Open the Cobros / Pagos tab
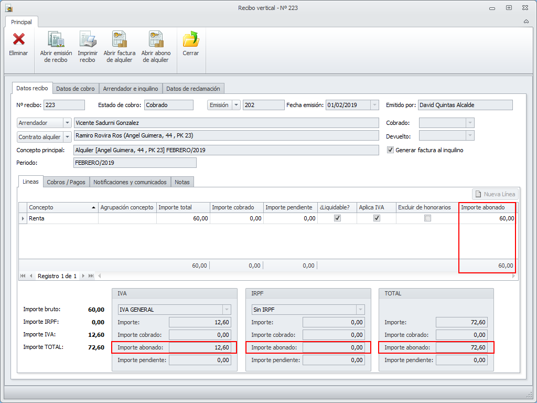This screenshot has width=537, height=403. (x=66, y=182)
